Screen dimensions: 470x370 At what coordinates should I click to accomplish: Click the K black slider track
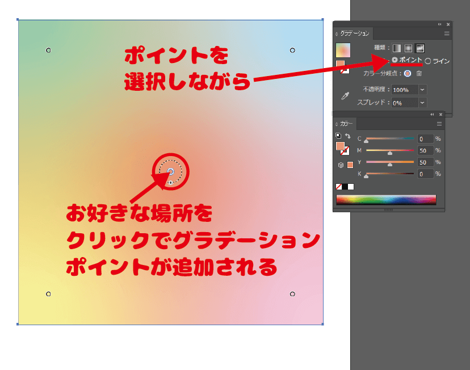[390, 174]
